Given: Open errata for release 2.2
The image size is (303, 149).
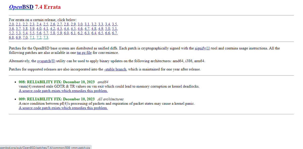Looking at the screenshot, I should coord(25,24).
